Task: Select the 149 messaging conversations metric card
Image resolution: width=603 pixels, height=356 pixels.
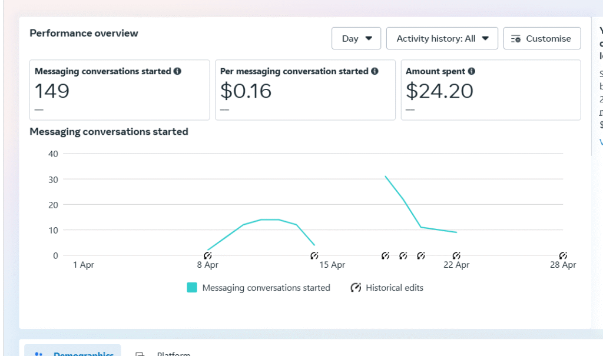Action: coord(120,90)
